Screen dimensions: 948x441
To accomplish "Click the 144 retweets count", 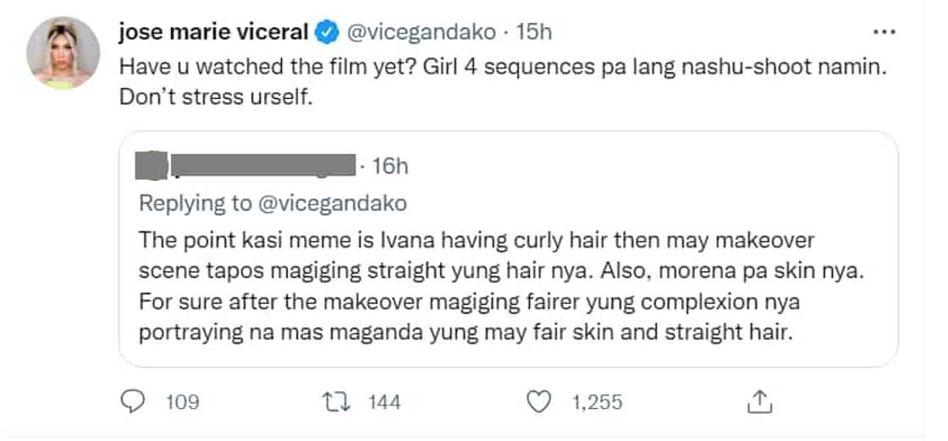I will (x=384, y=402).
